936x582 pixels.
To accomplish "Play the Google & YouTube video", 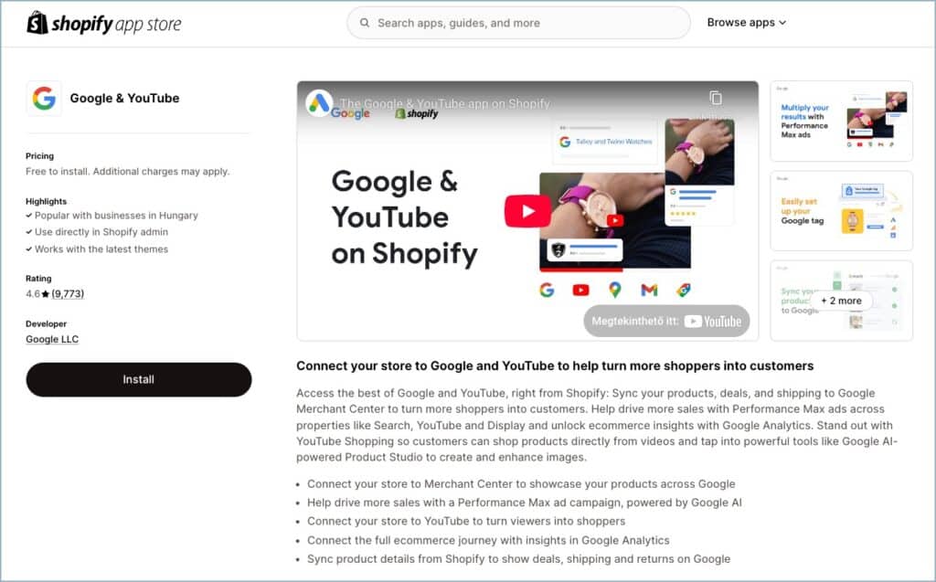I will point(527,211).
